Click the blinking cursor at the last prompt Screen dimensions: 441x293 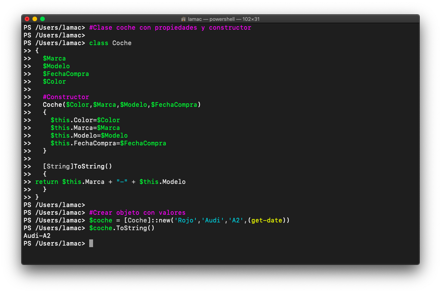(91, 243)
